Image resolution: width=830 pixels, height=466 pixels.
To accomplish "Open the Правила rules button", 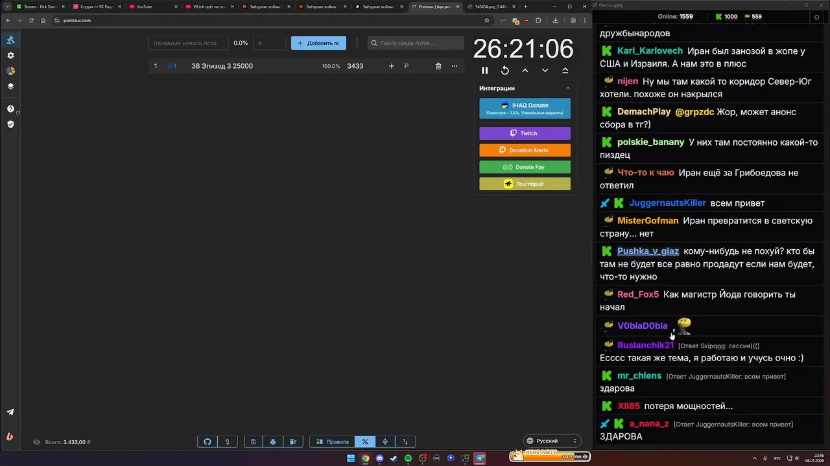I will point(332,442).
